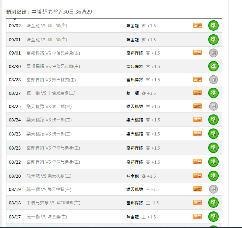Click the 預測紀錄 heading with 36過29
The image size is (242, 228).
49,12
